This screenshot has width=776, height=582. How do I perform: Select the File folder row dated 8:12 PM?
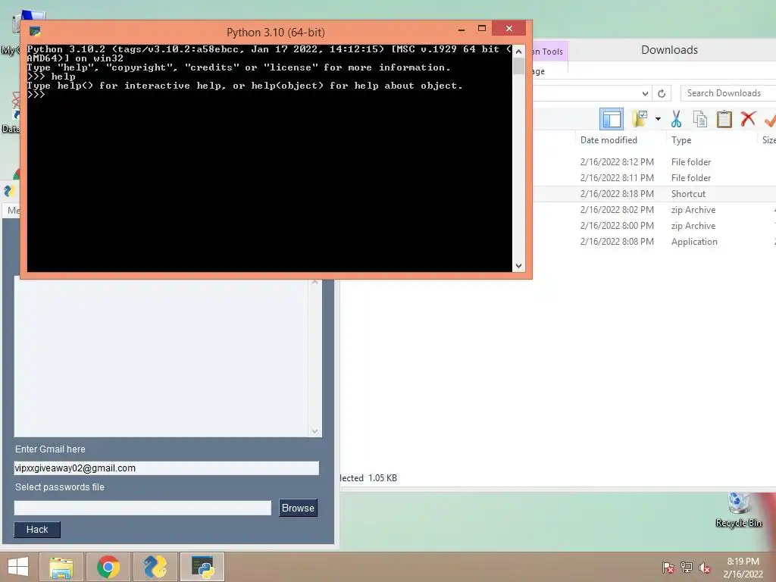coord(654,162)
